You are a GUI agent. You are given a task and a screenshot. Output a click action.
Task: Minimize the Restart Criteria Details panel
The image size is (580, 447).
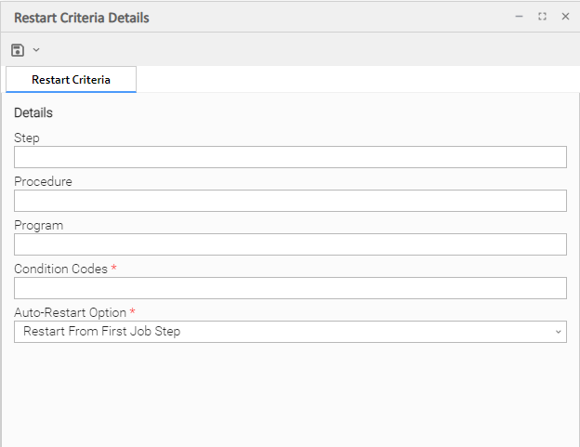(520, 17)
